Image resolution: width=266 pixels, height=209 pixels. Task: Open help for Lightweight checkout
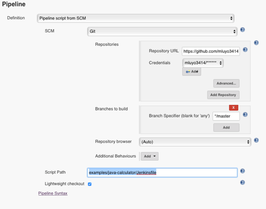point(242,183)
